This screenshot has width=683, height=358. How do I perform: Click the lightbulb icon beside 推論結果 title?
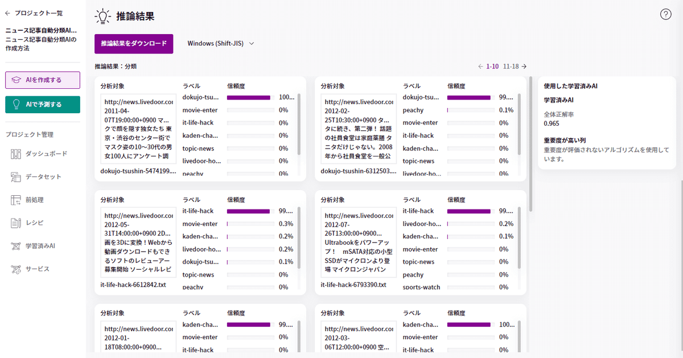pyautogui.click(x=102, y=16)
